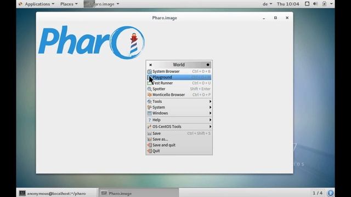
Task: Click the Quit door icon
Action: (149, 151)
